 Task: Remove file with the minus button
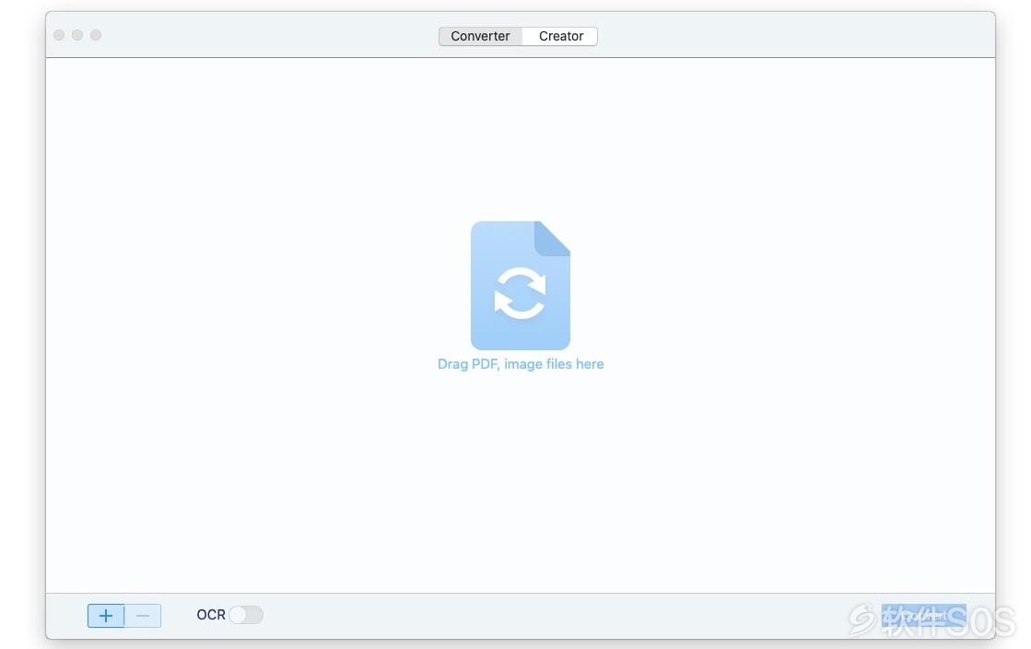[x=143, y=616]
